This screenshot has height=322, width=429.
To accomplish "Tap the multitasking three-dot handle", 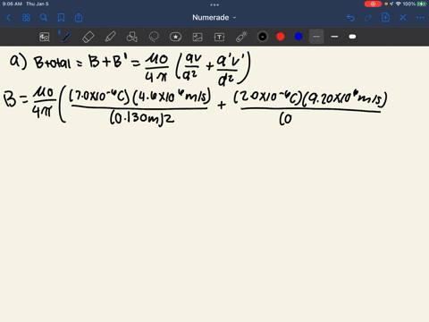I will point(214,4).
